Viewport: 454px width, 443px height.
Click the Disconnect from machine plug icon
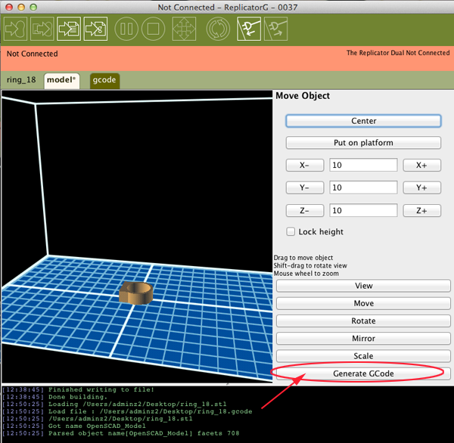click(275, 29)
